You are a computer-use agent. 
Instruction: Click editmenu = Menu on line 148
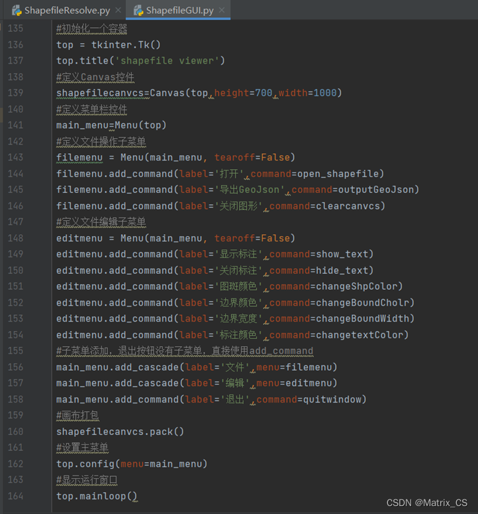pos(100,238)
